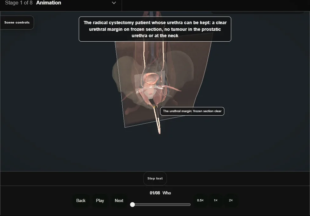Click the animation progress slider handle
310x216 pixels.
click(x=132, y=205)
